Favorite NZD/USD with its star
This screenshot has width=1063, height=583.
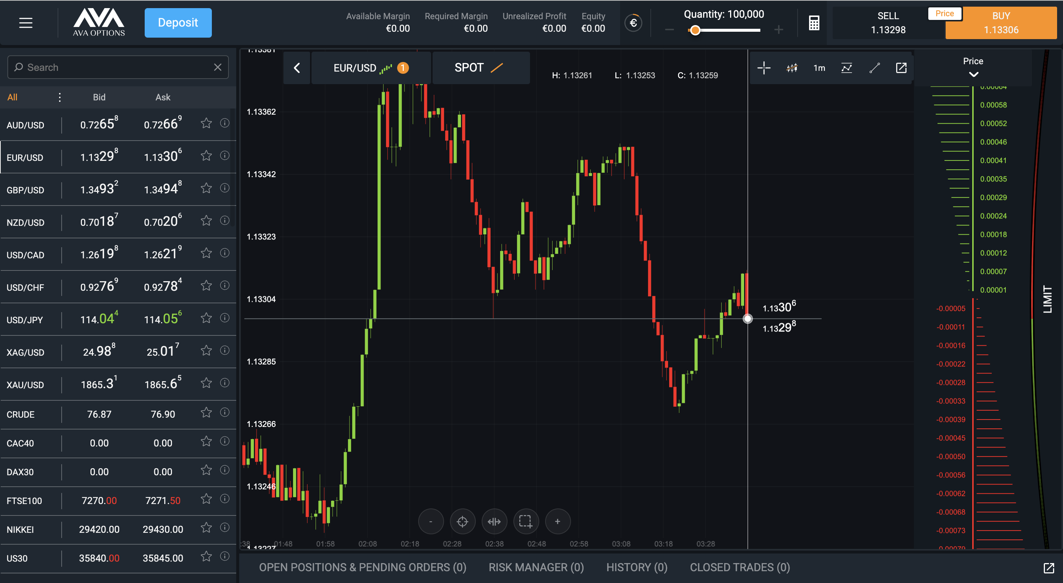(x=206, y=221)
